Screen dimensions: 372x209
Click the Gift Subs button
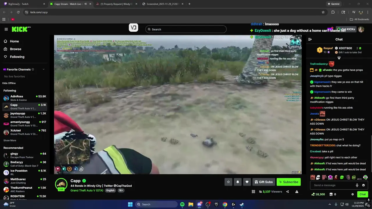264,182
